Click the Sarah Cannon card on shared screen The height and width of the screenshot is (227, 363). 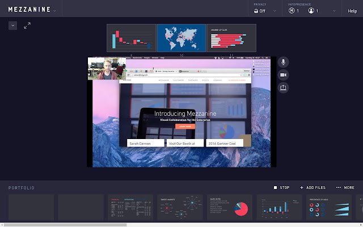(146, 143)
